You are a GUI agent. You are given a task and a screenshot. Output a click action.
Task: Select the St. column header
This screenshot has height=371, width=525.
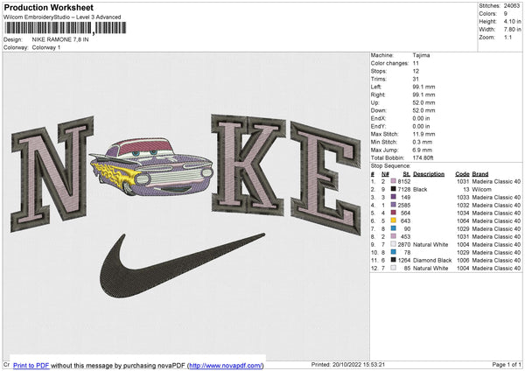pyautogui.click(x=407, y=174)
